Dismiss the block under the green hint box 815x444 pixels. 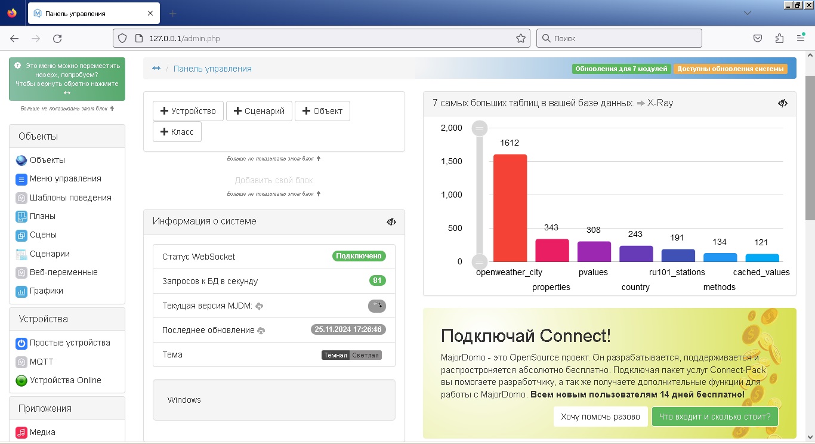(67, 109)
